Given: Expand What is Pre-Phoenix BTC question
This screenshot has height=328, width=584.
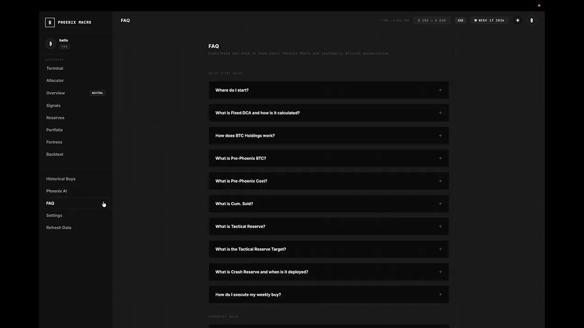Looking at the screenshot, I should [x=328, y=158].
